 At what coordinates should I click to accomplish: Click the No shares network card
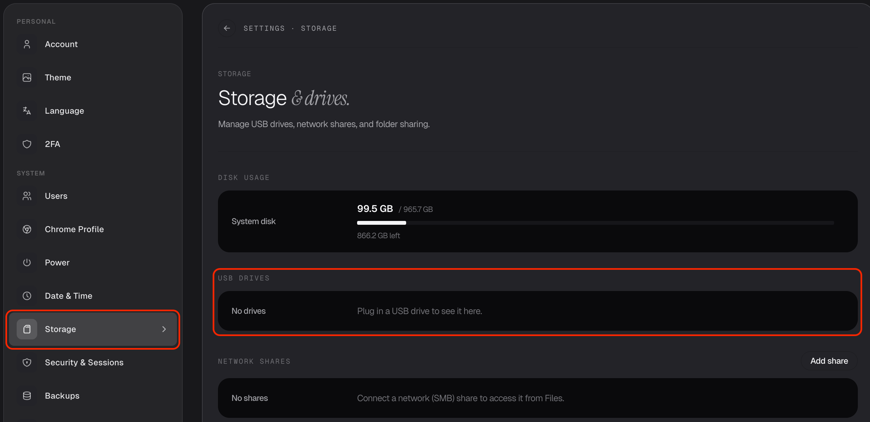pyautogui.click(x=537, y=398)
